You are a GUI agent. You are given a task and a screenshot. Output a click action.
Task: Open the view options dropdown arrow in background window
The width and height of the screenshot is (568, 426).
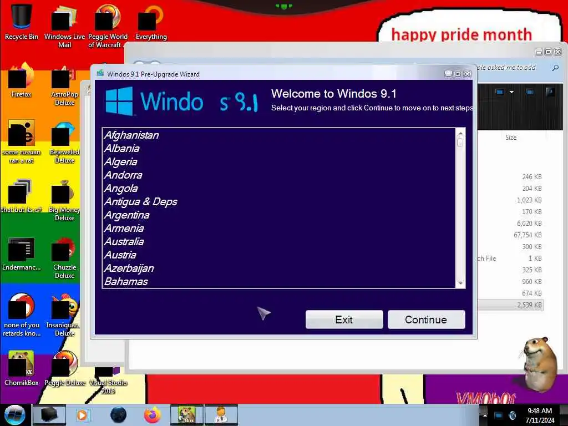[511, 92]
